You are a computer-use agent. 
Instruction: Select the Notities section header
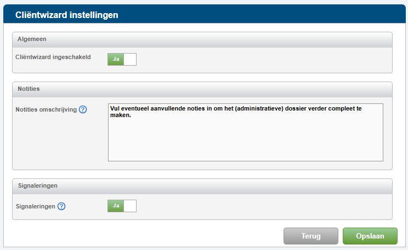(202, 89)
